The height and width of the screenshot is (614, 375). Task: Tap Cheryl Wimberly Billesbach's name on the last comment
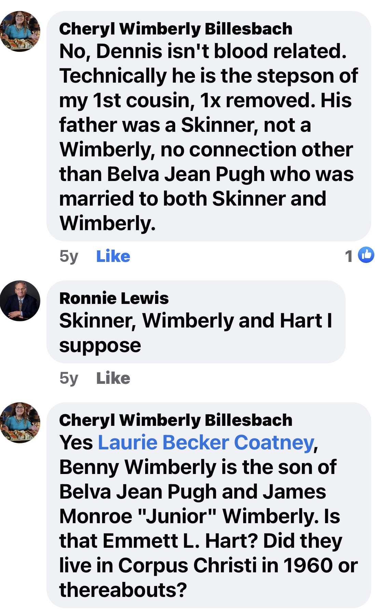[176, 420]
